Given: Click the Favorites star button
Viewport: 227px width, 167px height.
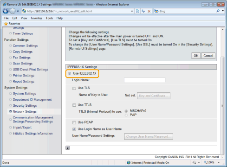Looking at the screenshot, I should tap(12, 24).
